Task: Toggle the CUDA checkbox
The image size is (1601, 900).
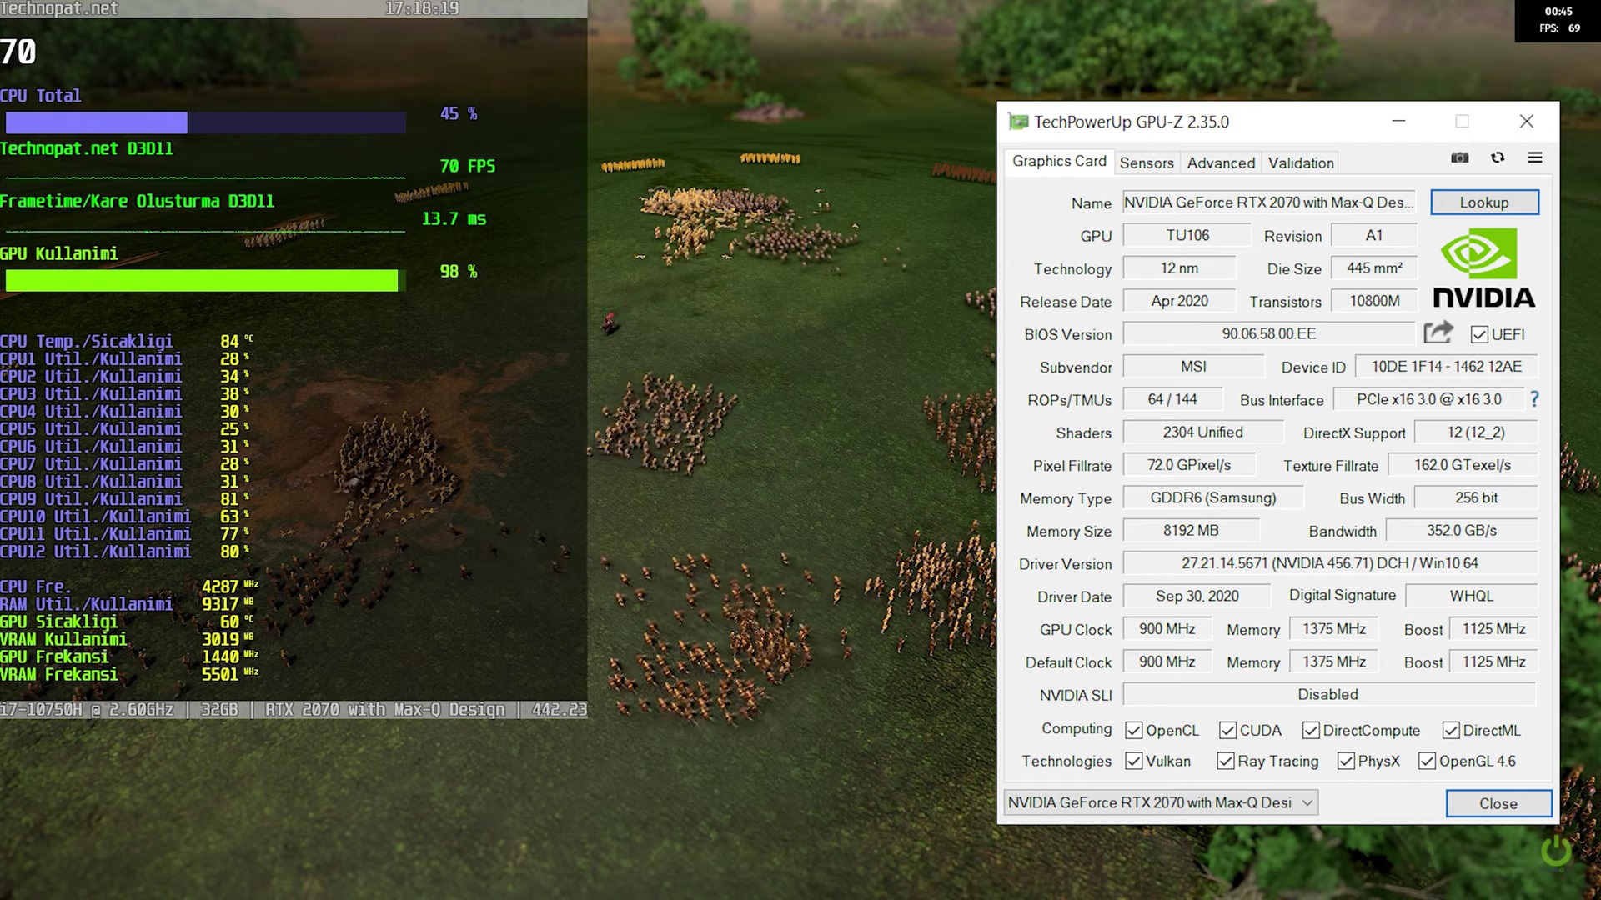Action: coord(1227,730)
